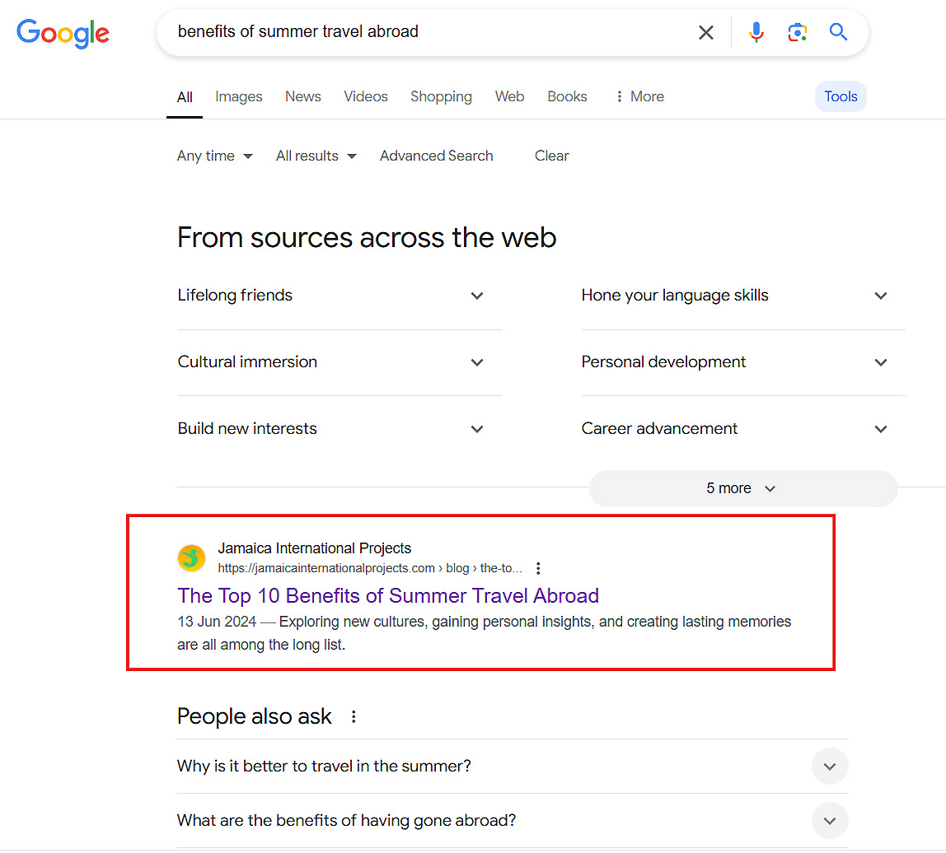Start voice search with microphone icon
The height and width of the screenshot is (853, 946).
756,32
